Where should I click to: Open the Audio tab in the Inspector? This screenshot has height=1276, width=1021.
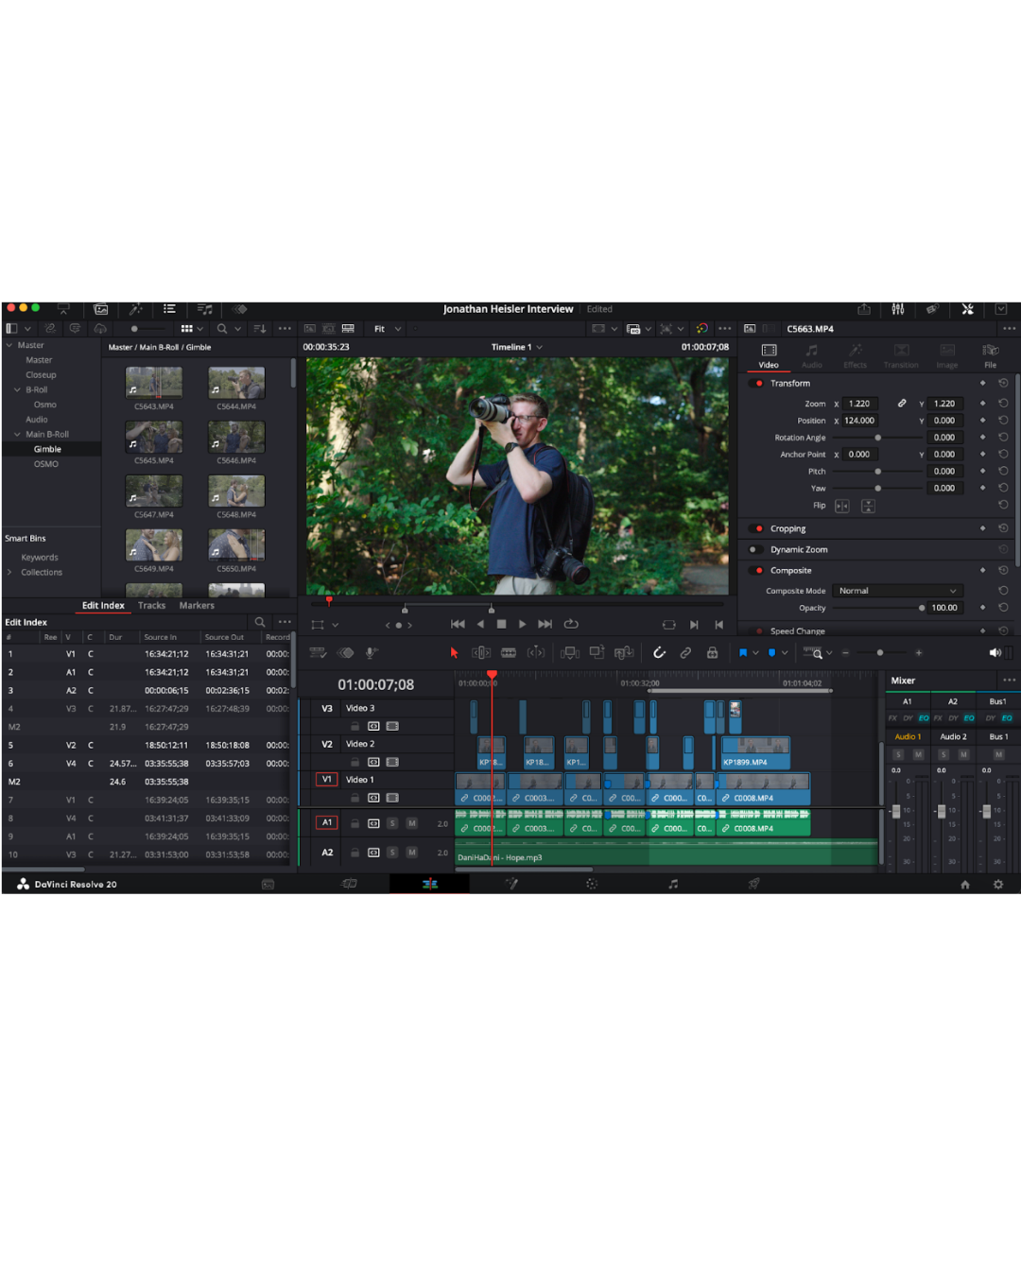[x=811, y=357]
